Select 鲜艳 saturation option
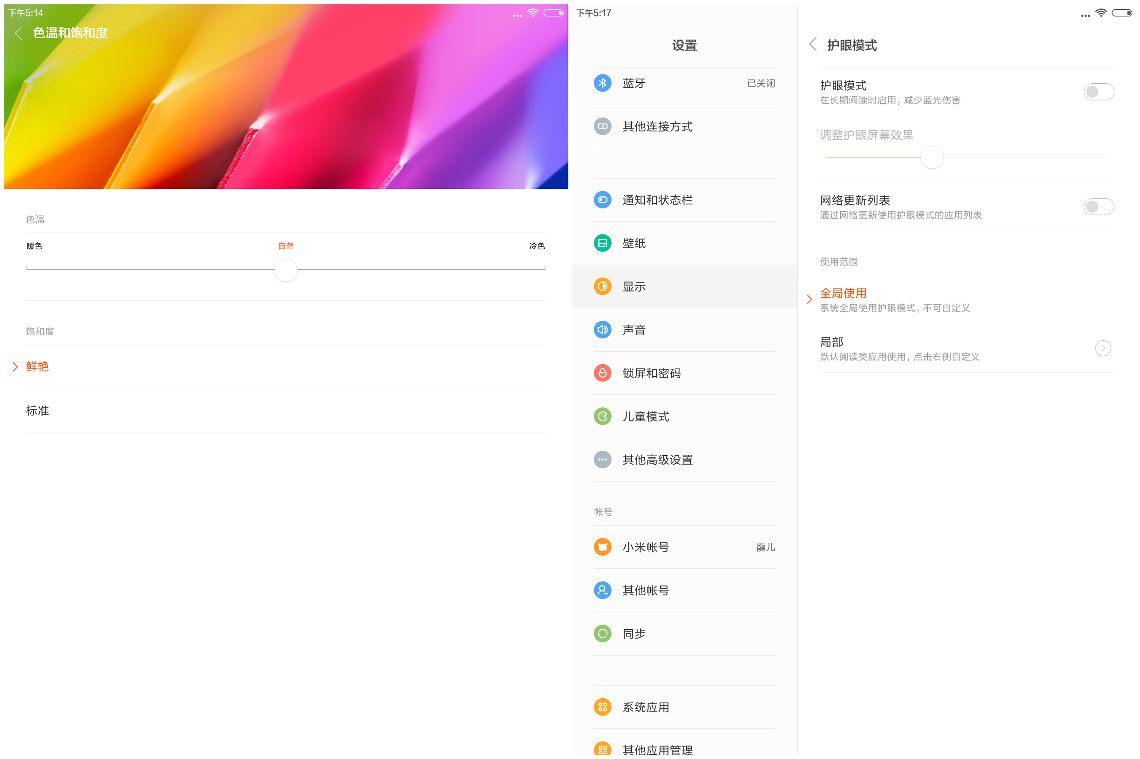The width and height of the screenshot is (1140, 759). tap(38, 366)
